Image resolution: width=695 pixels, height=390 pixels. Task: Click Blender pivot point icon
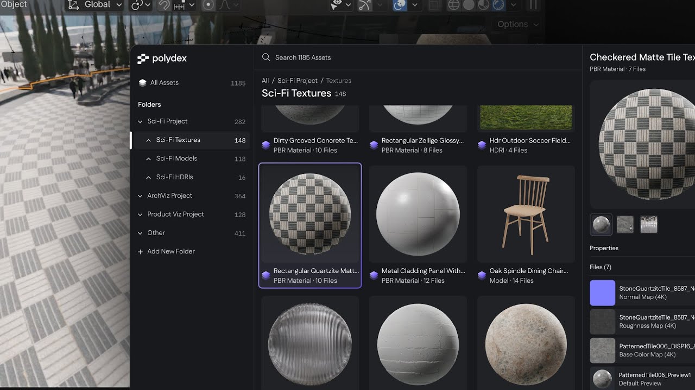coord(136,5)
